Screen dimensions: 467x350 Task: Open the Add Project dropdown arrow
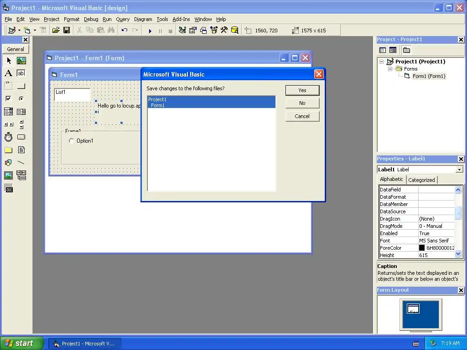coord(19,31)
